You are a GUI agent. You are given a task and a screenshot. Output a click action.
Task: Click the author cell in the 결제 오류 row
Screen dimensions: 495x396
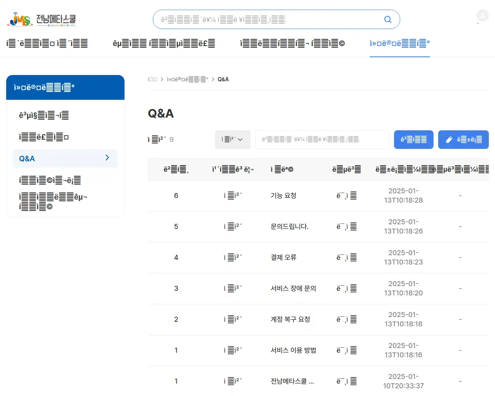[x=346, y=258]
